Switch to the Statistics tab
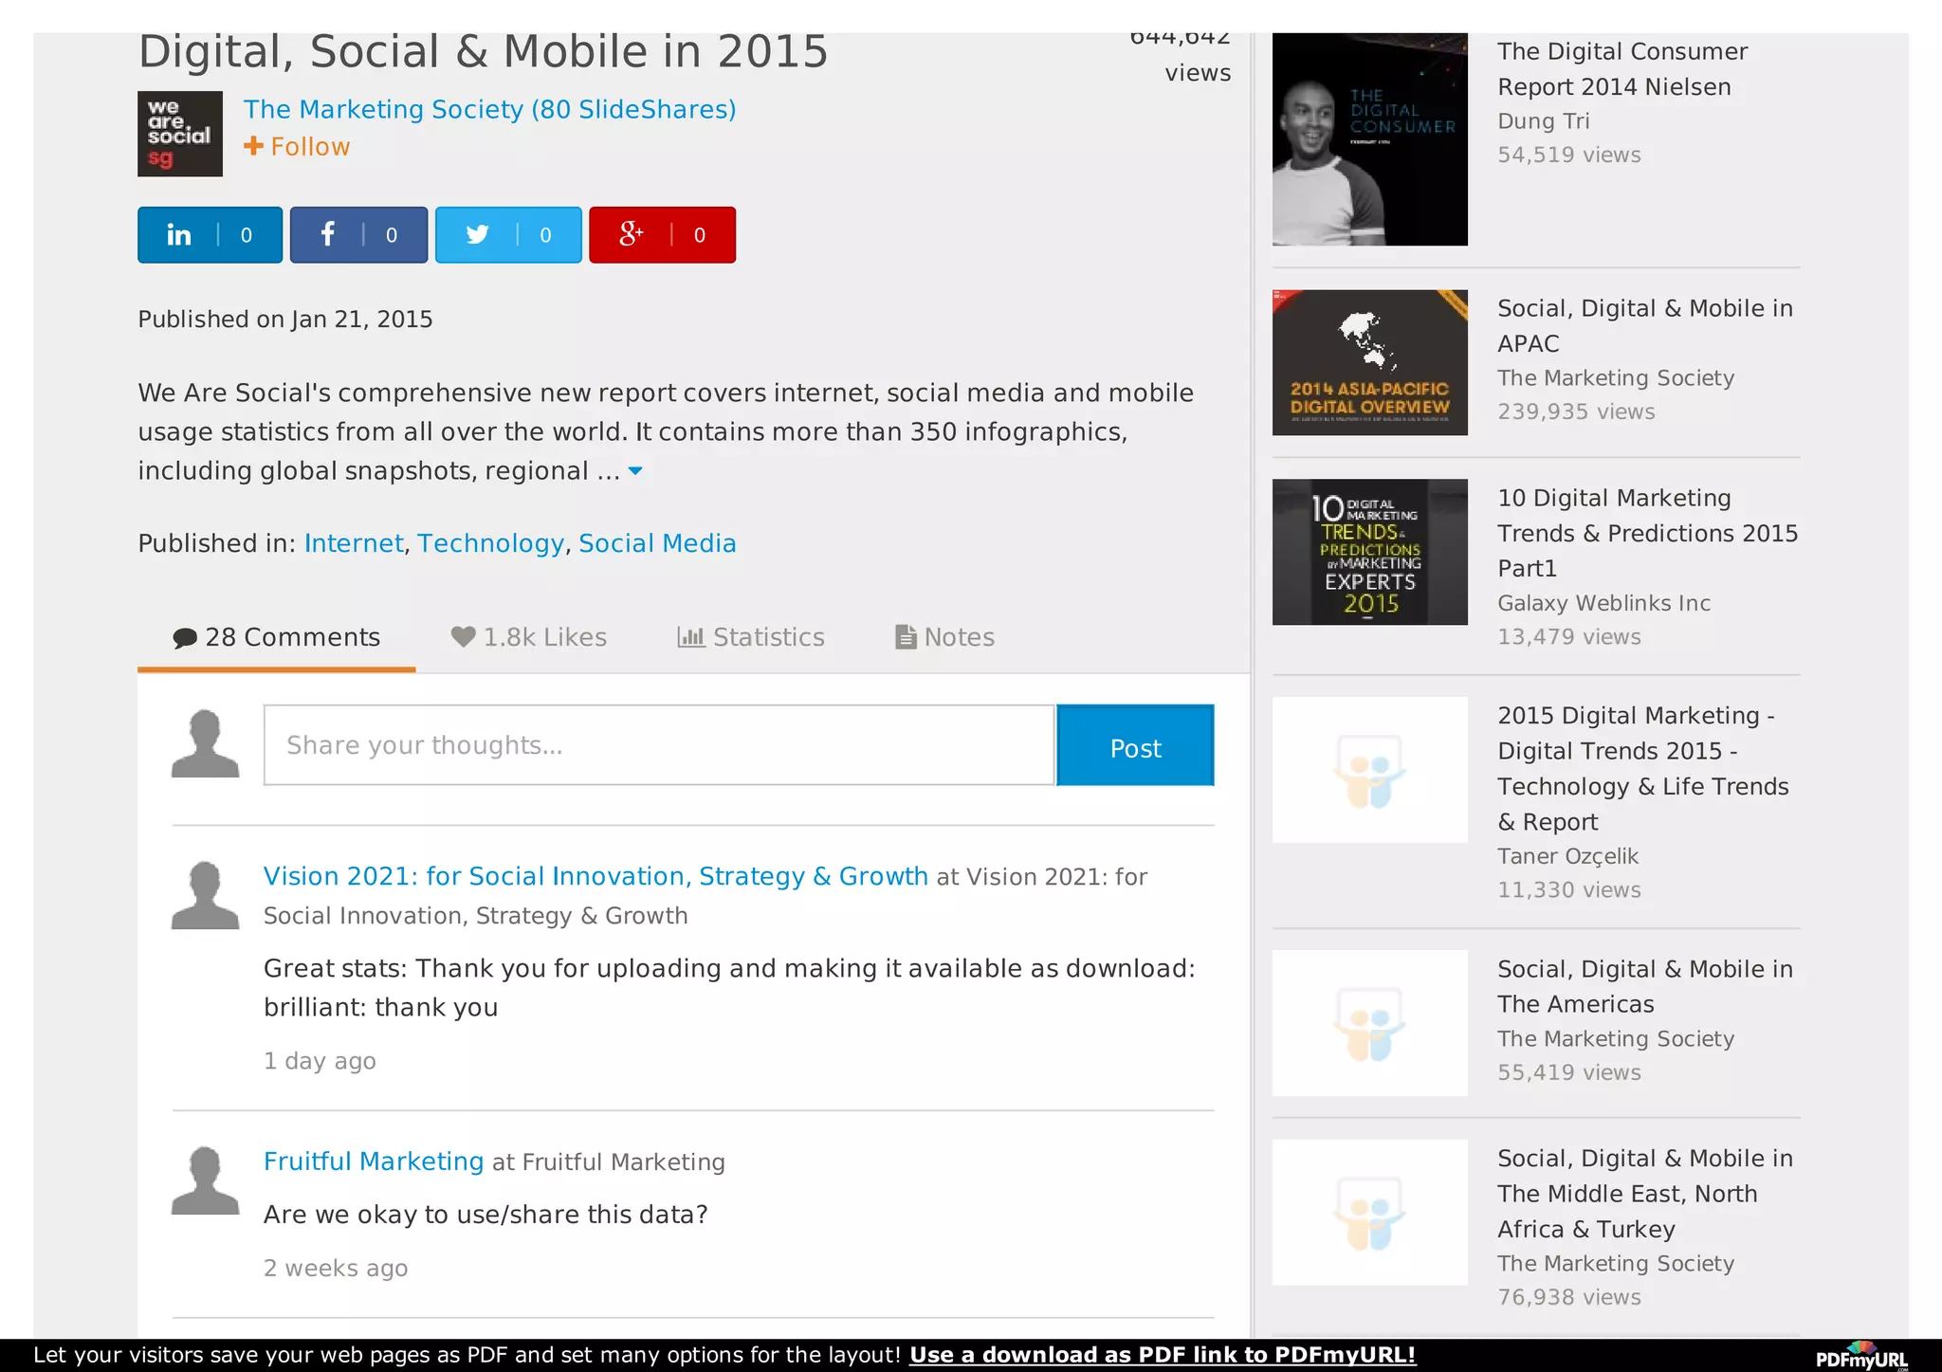The height and width of the screenshot is (1372, 1942). pos(751,637)
